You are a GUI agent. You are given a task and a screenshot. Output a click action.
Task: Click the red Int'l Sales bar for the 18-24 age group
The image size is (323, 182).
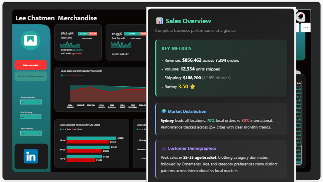(87, 142)
